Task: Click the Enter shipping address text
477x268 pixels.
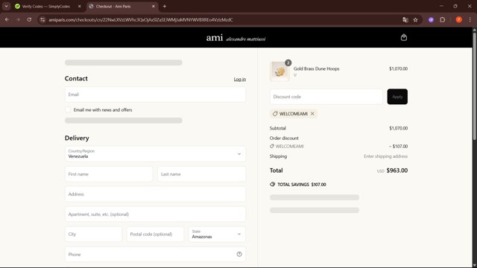Action: click(386, 156)
